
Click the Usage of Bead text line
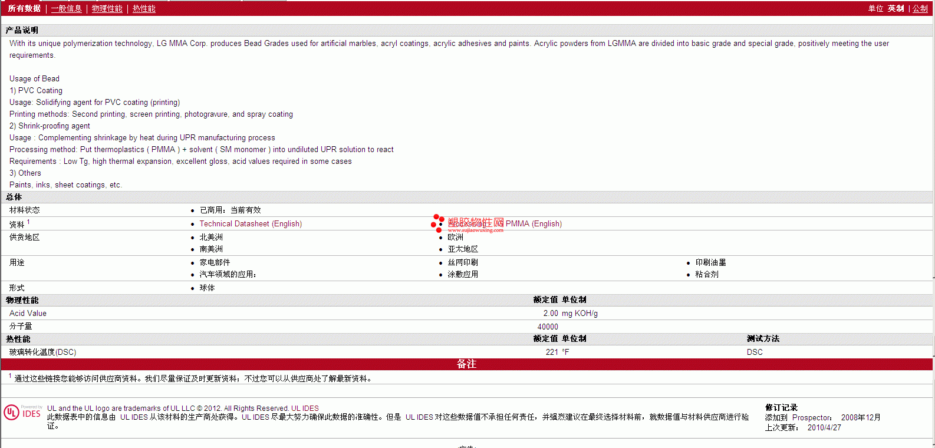(x=34, y=78)
